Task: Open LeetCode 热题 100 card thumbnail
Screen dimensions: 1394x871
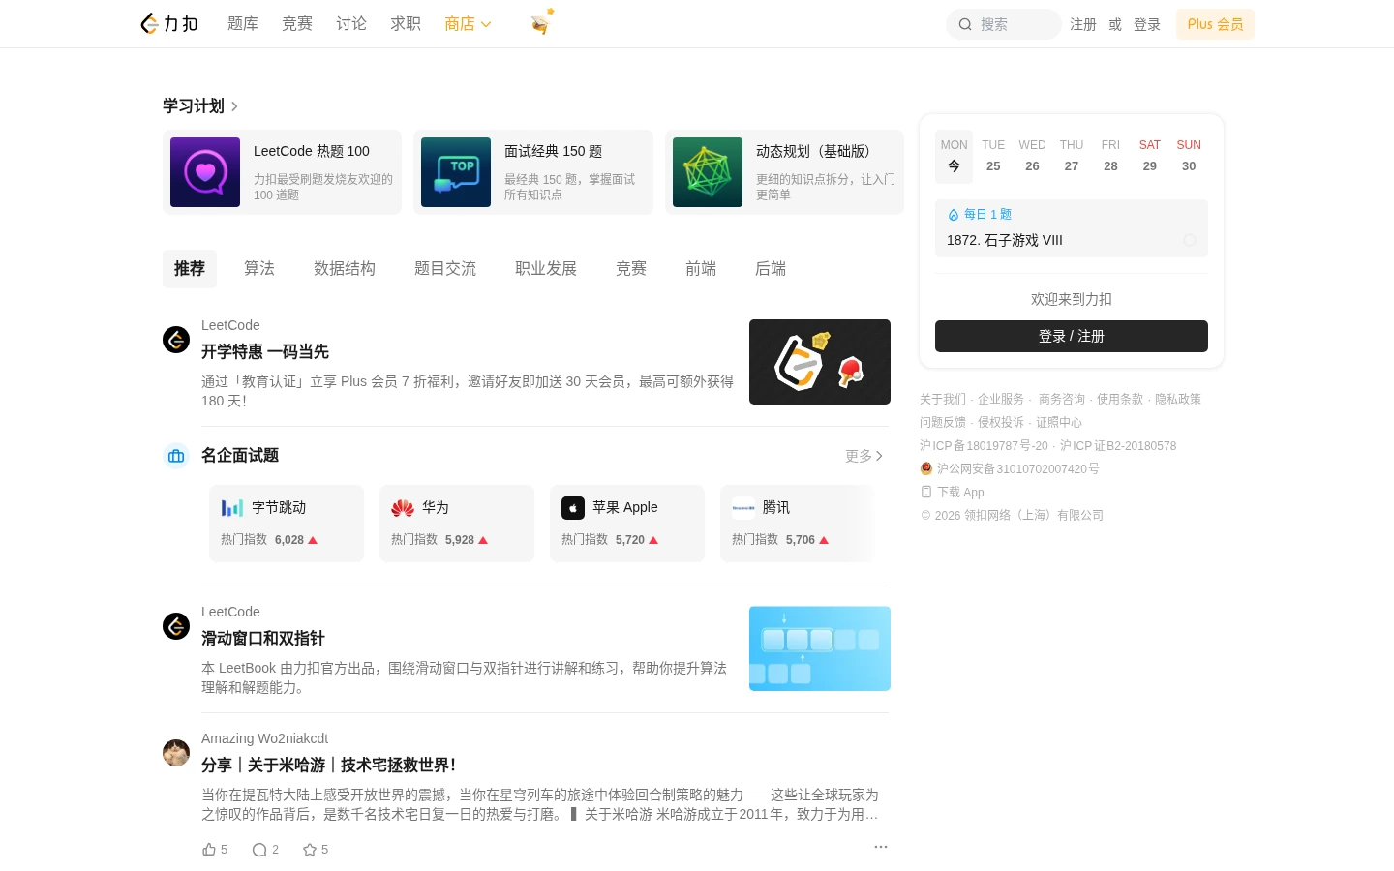Action: coord(205,172)
